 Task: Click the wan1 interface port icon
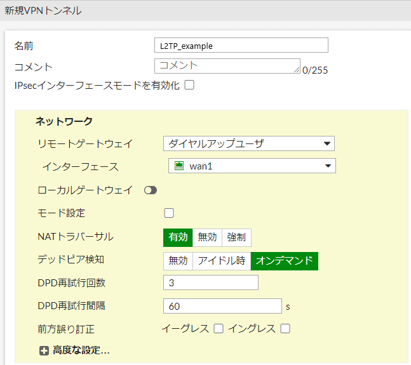pyautogui.click(x=179, y=166)
